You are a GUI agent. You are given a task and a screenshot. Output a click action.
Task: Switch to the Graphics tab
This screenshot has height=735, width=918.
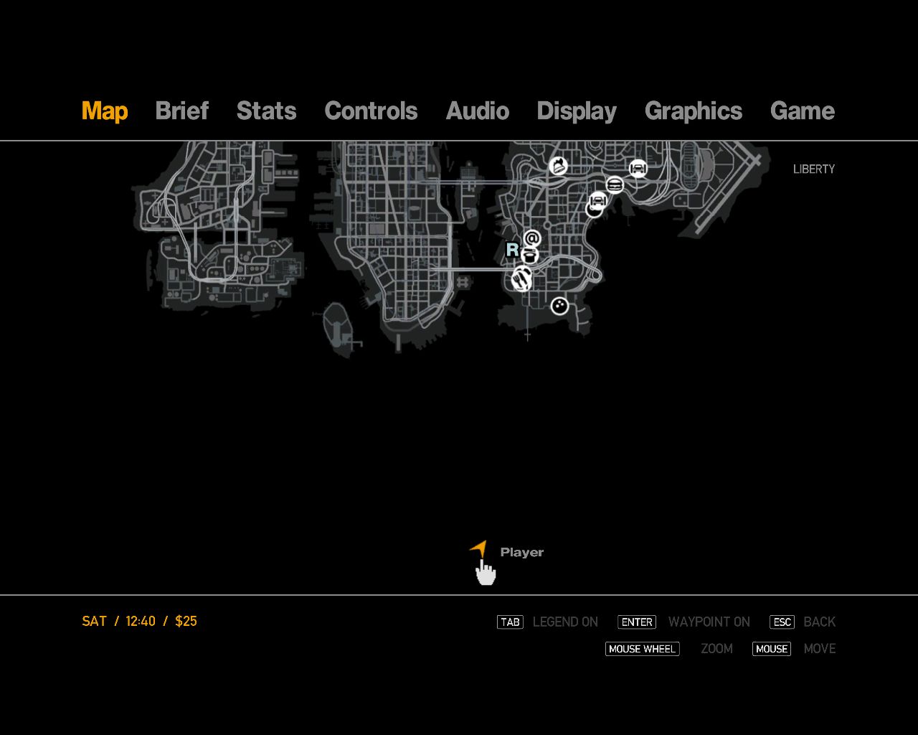[694, 111]
